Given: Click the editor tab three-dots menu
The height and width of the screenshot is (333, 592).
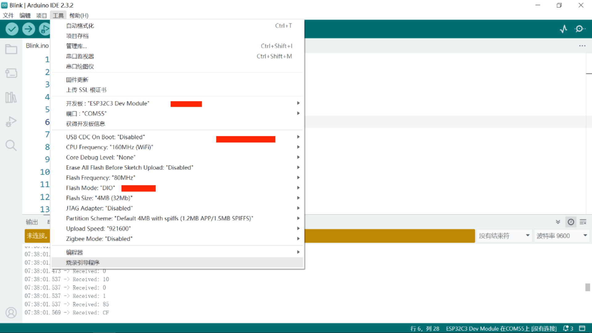Looking at the screenshot, I should [x=582, y=46].
